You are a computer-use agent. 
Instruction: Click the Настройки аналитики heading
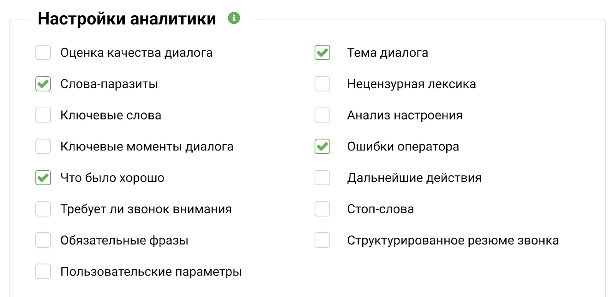(127, 18)
